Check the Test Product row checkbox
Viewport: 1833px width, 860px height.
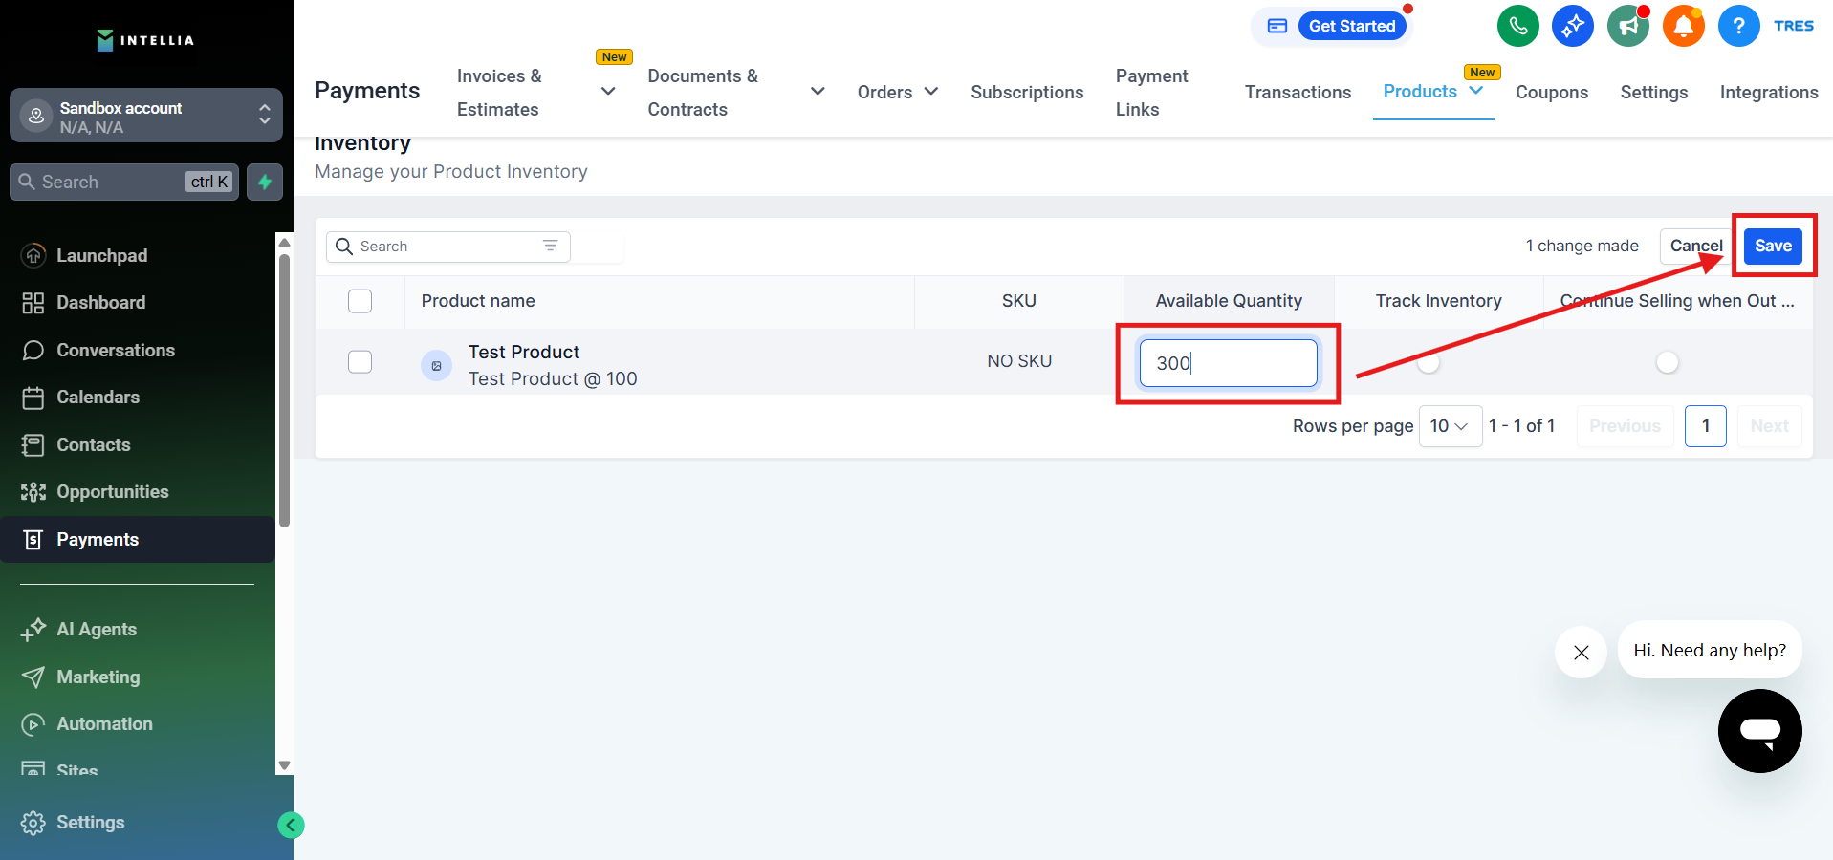[360, 362]
